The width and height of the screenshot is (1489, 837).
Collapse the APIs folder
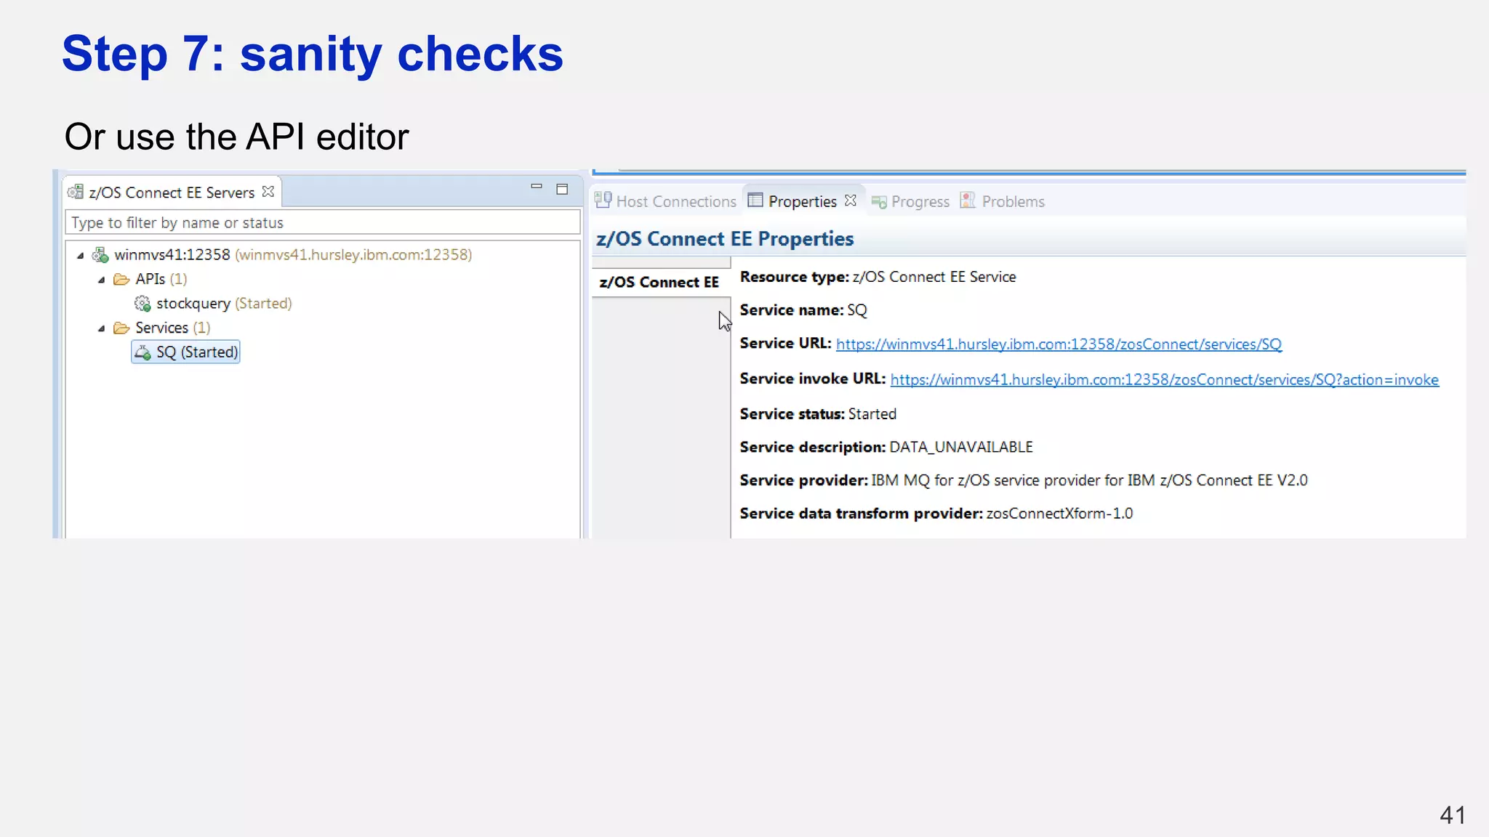[102, 280]
